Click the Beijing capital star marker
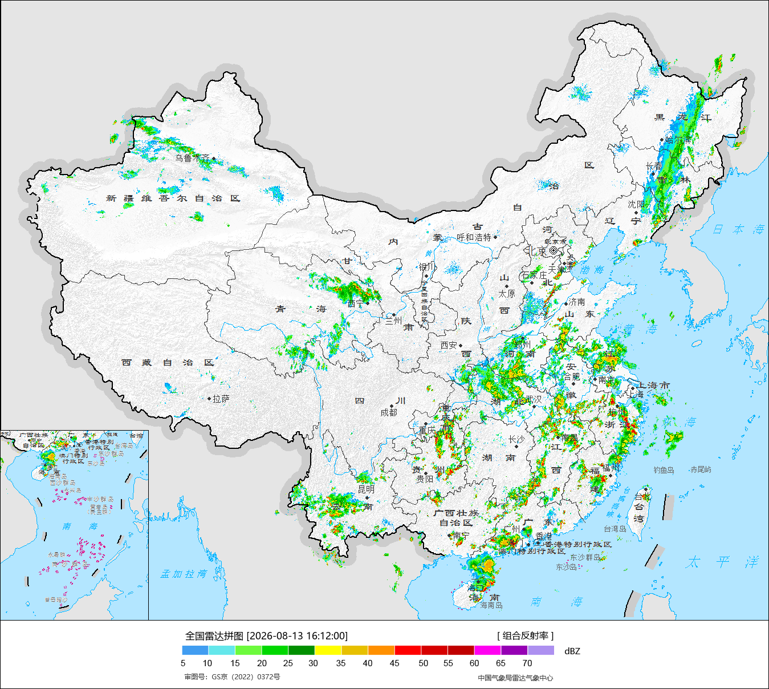The width and height of the screenshot is (769, 689). [x=554, y=250]
